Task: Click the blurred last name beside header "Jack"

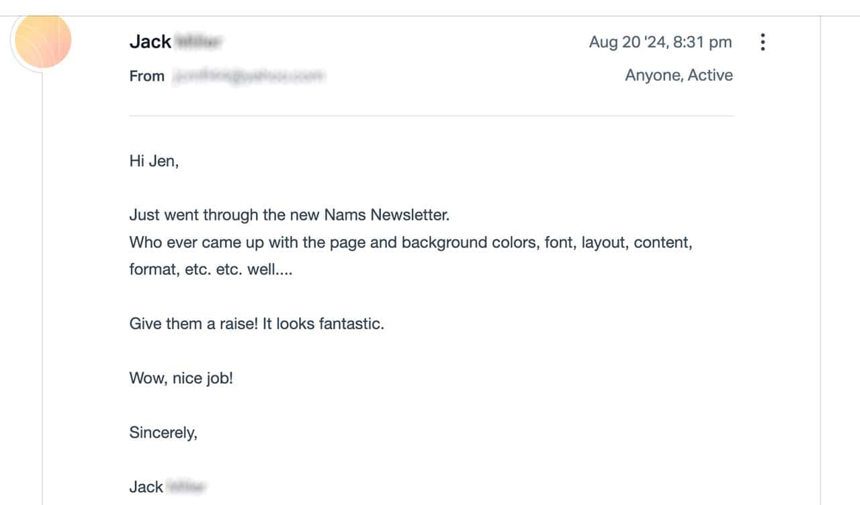Action: [x=198, y=42]
